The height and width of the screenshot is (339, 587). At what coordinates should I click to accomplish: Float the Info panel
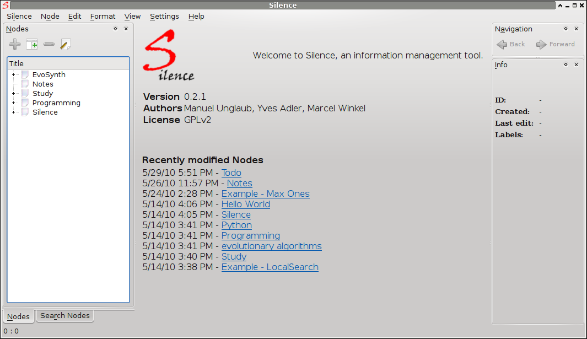tap(566, 64)
